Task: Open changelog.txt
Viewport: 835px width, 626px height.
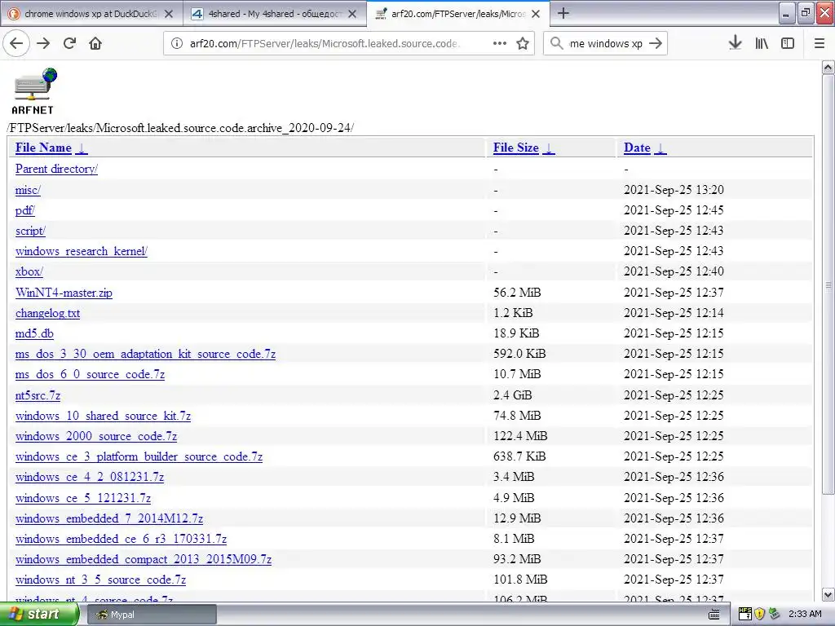Action: pyautogui.click(x=47, y=313)
